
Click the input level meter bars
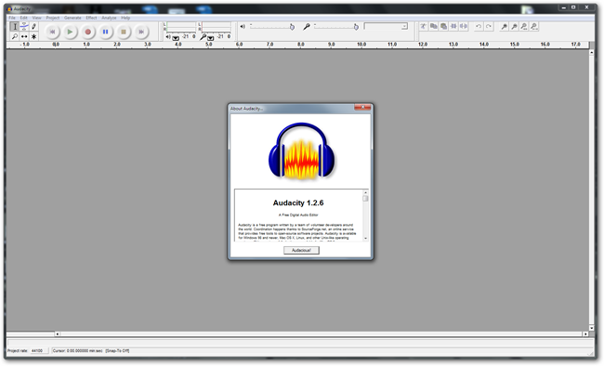point(217,27)
